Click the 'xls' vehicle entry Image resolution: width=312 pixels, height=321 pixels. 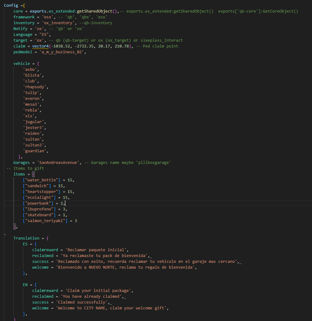pyautogui.click(x=29, y=116)
